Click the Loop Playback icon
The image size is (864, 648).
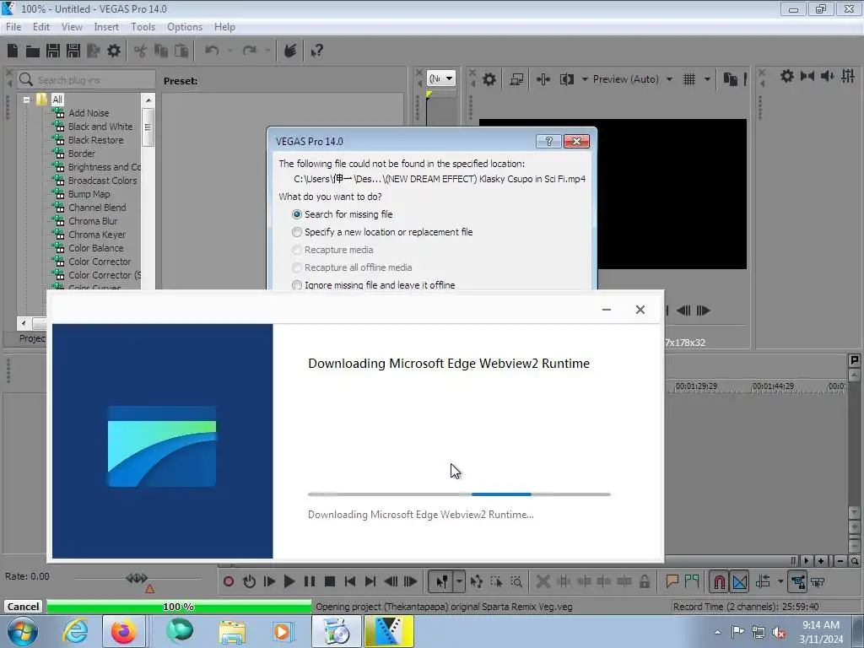[249, 581]
